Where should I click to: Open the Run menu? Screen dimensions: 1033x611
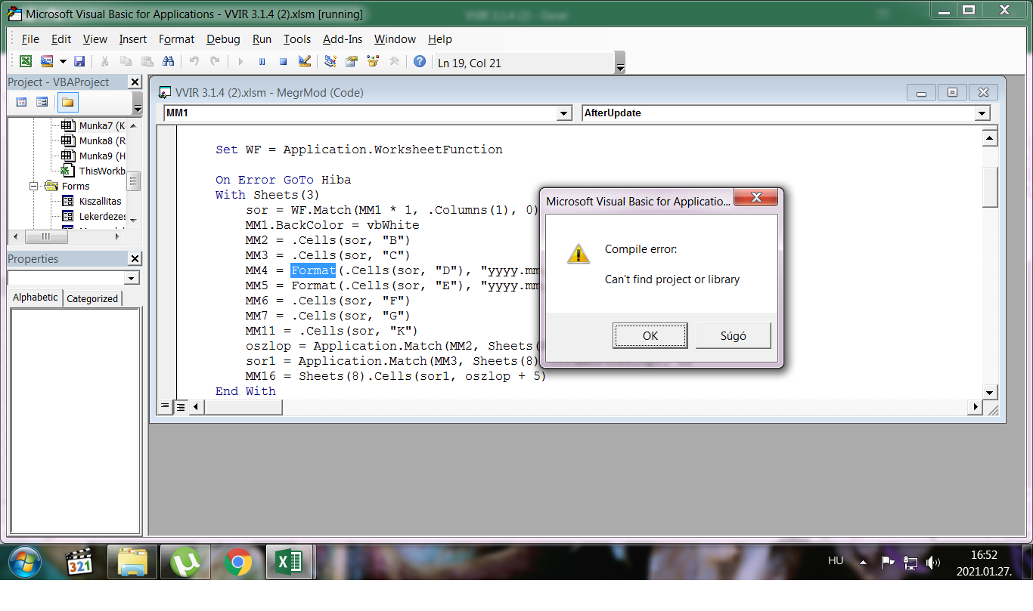(x=262, y=39)
